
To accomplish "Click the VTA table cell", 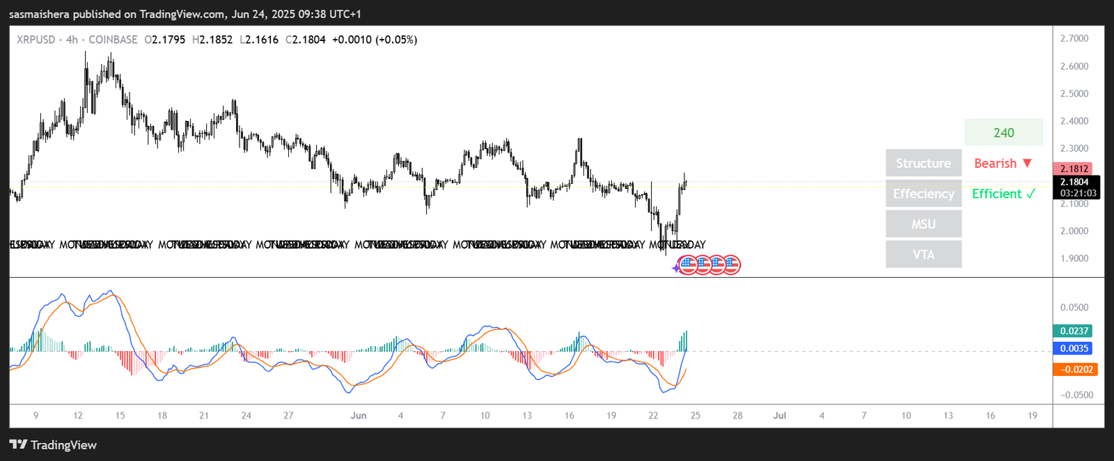I will [x=923, y=255].
